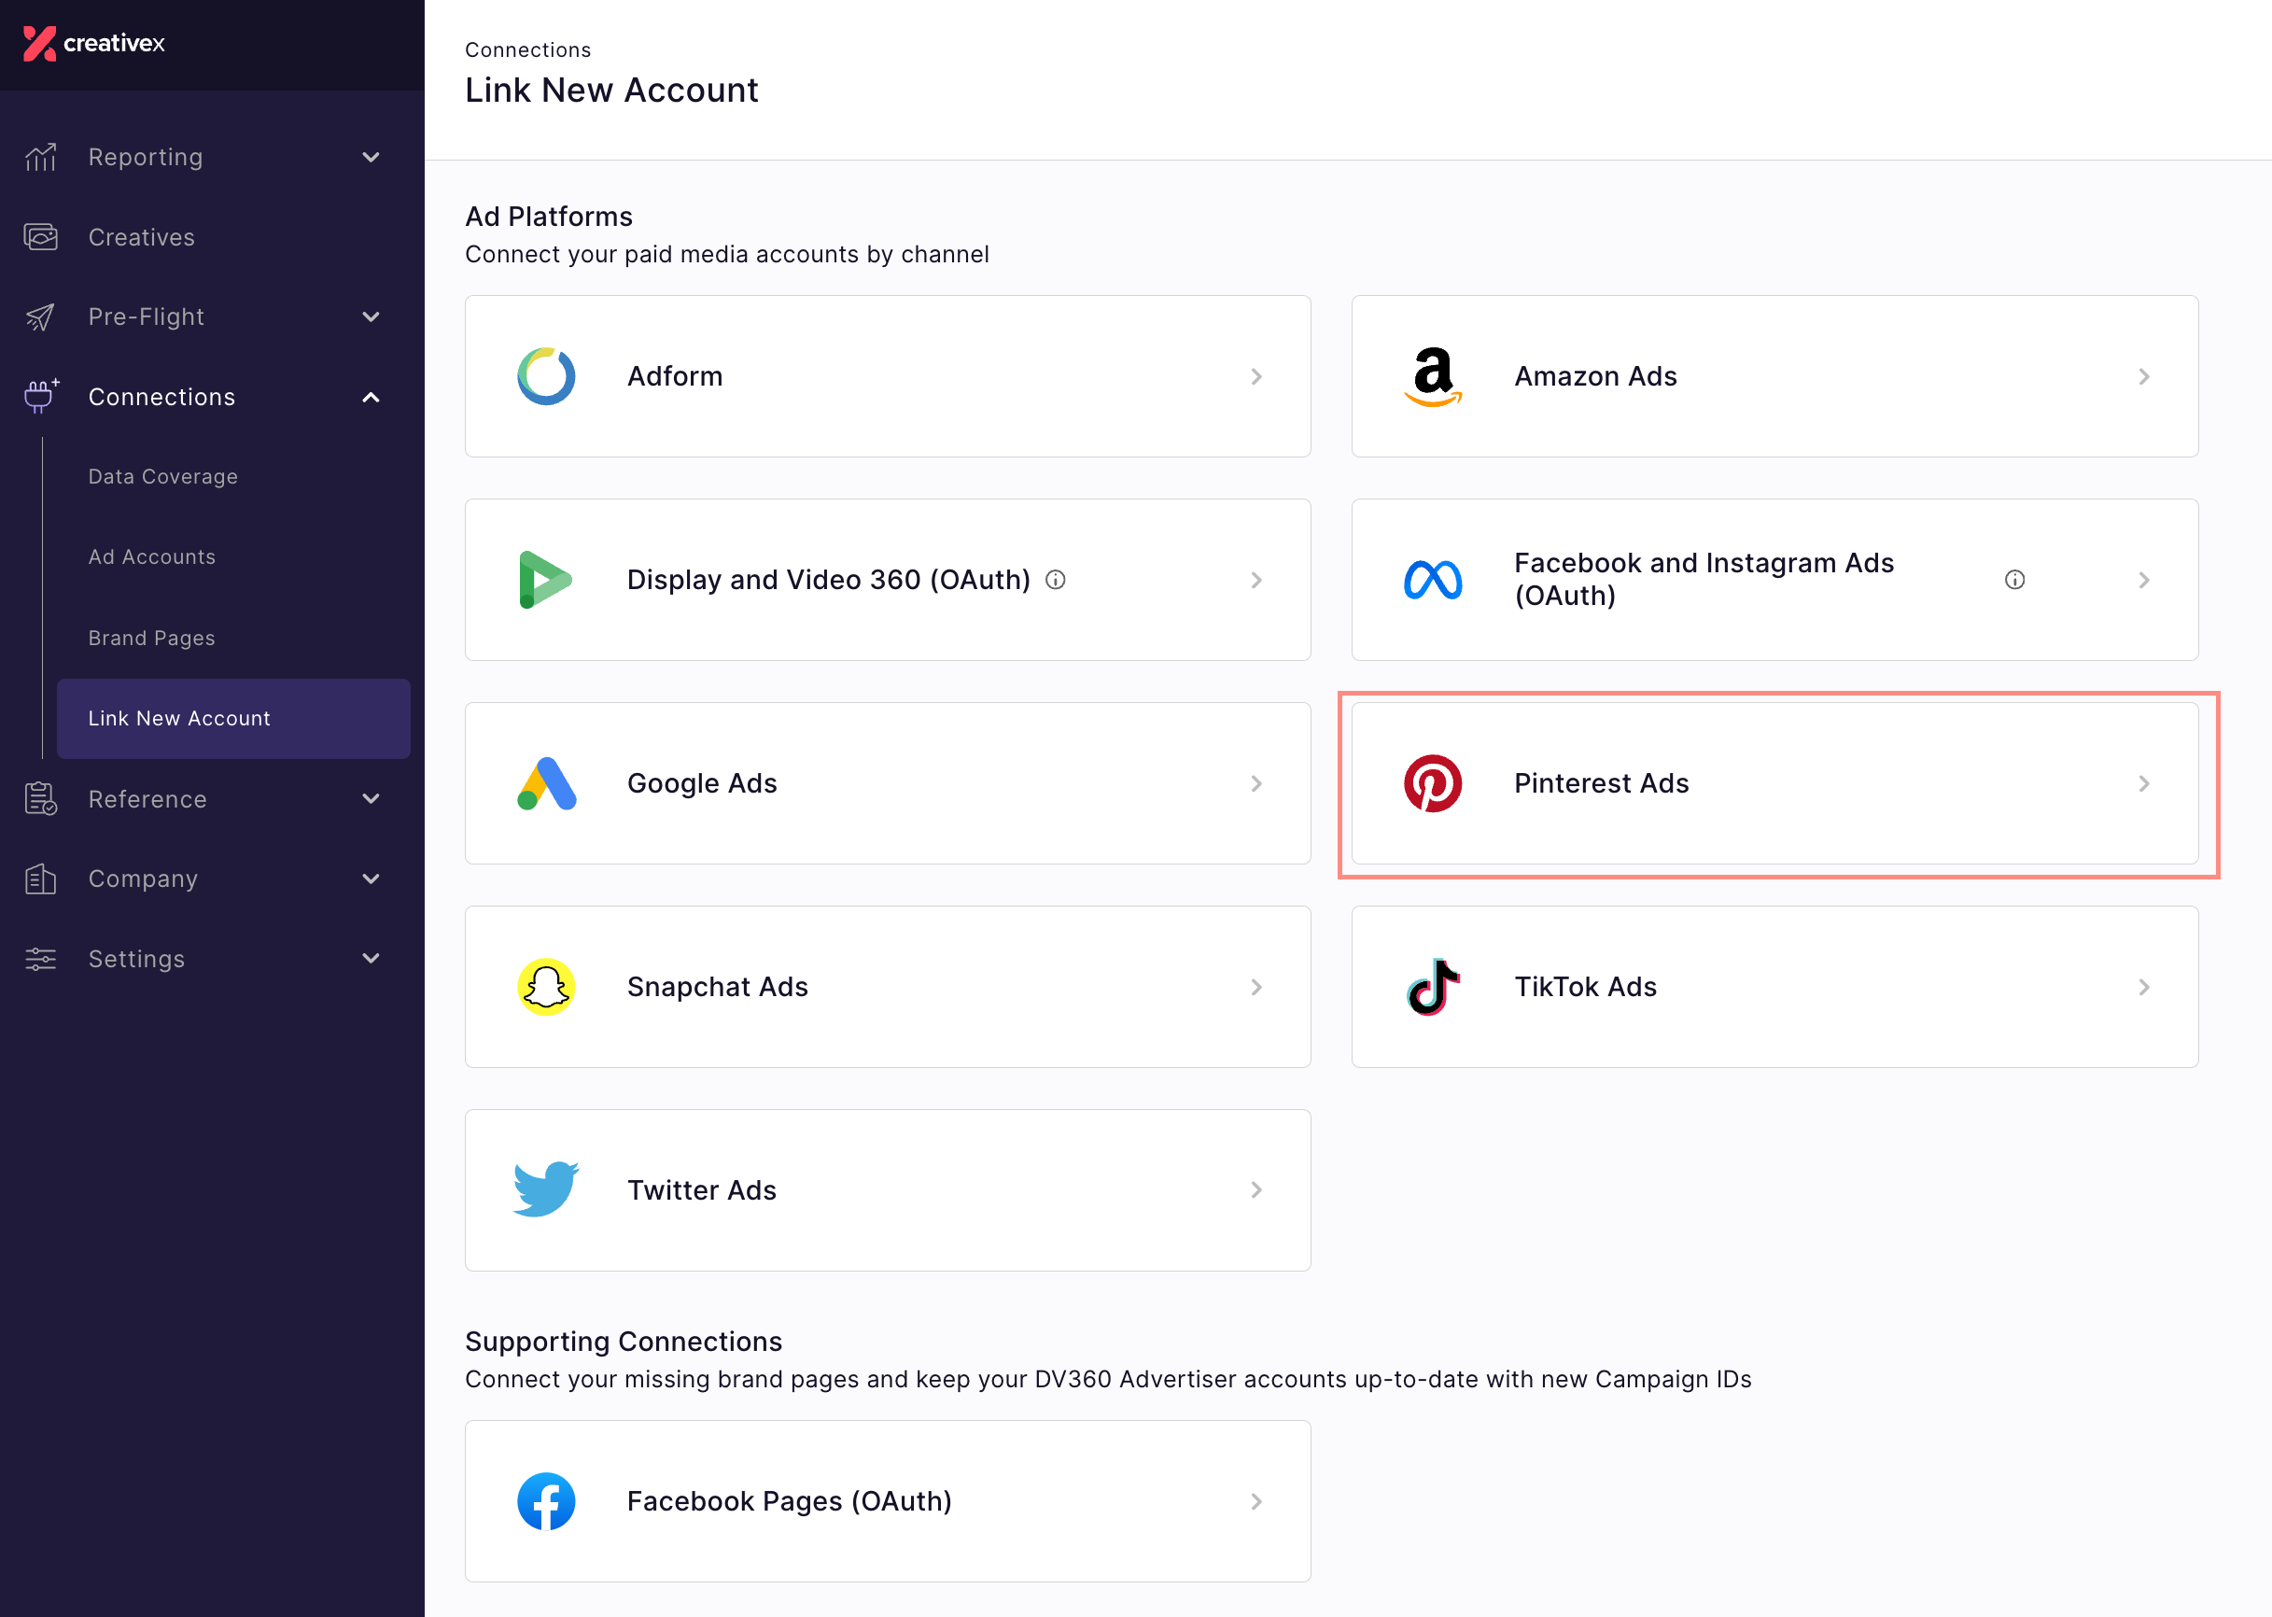Viewport: 2272px width, 1617px height.
Task: Collapse the Connections sidebar section
Action: click(371, 398)
